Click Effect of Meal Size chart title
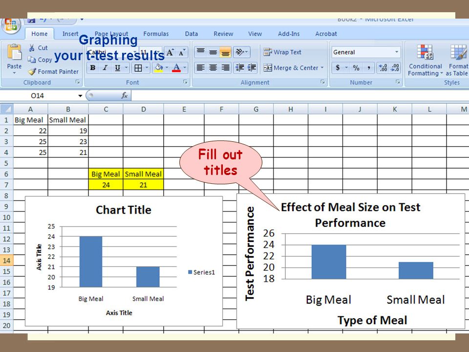Image resolution: width=469 pixels, height=352 pixels. [x=351, y=215]
